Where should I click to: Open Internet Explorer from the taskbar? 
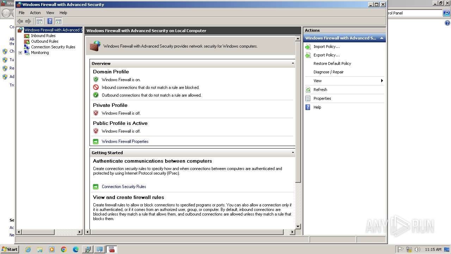[28, 249]
